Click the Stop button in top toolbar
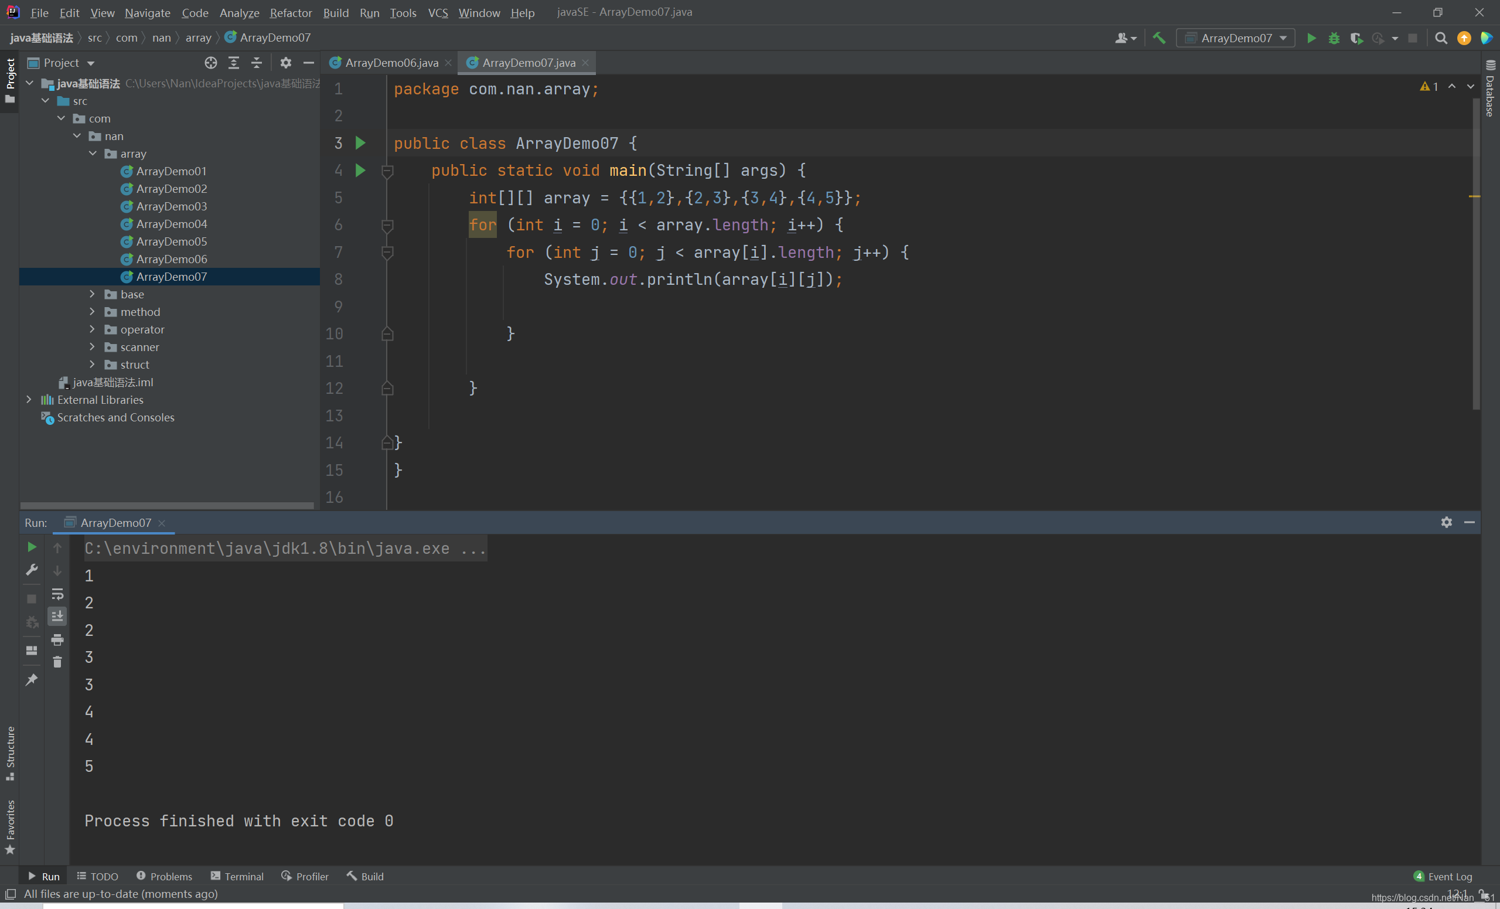 tap(1413, 38)
